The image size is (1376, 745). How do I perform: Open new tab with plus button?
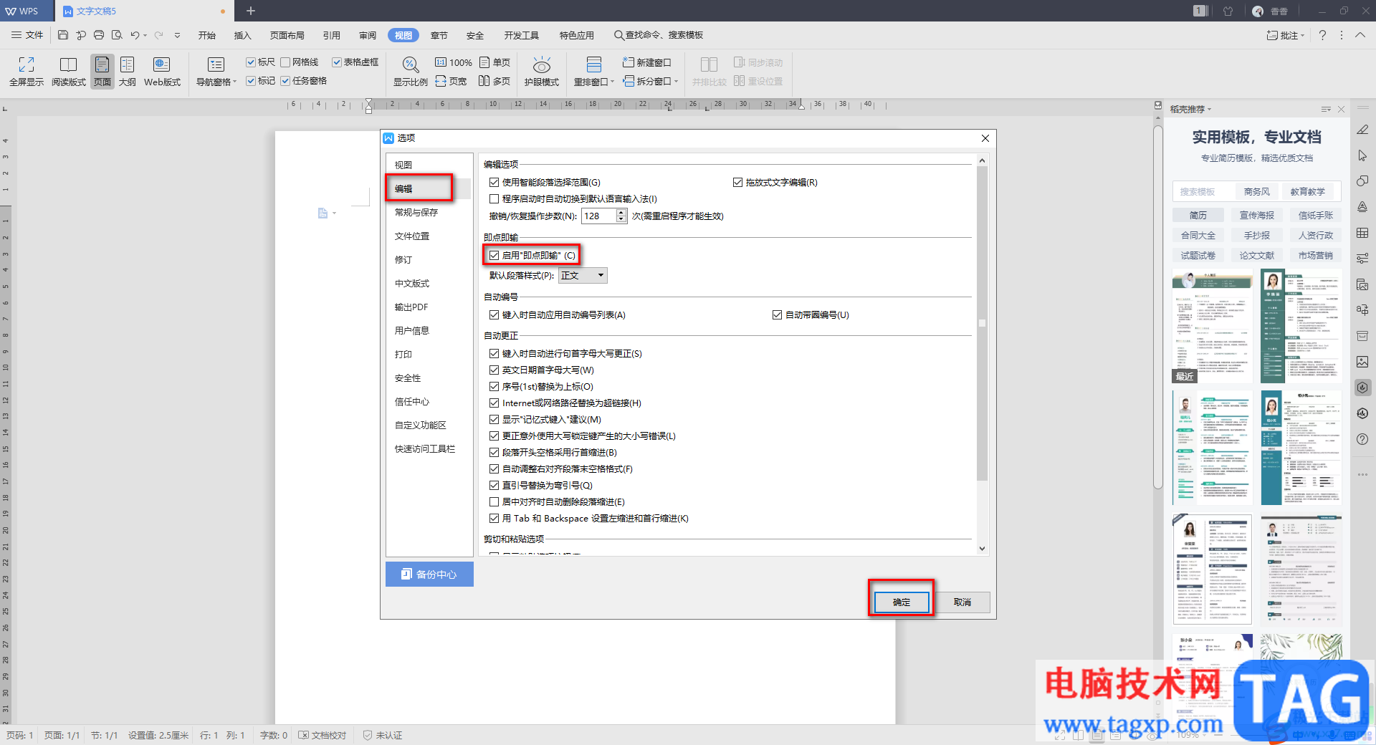(251, 11)
